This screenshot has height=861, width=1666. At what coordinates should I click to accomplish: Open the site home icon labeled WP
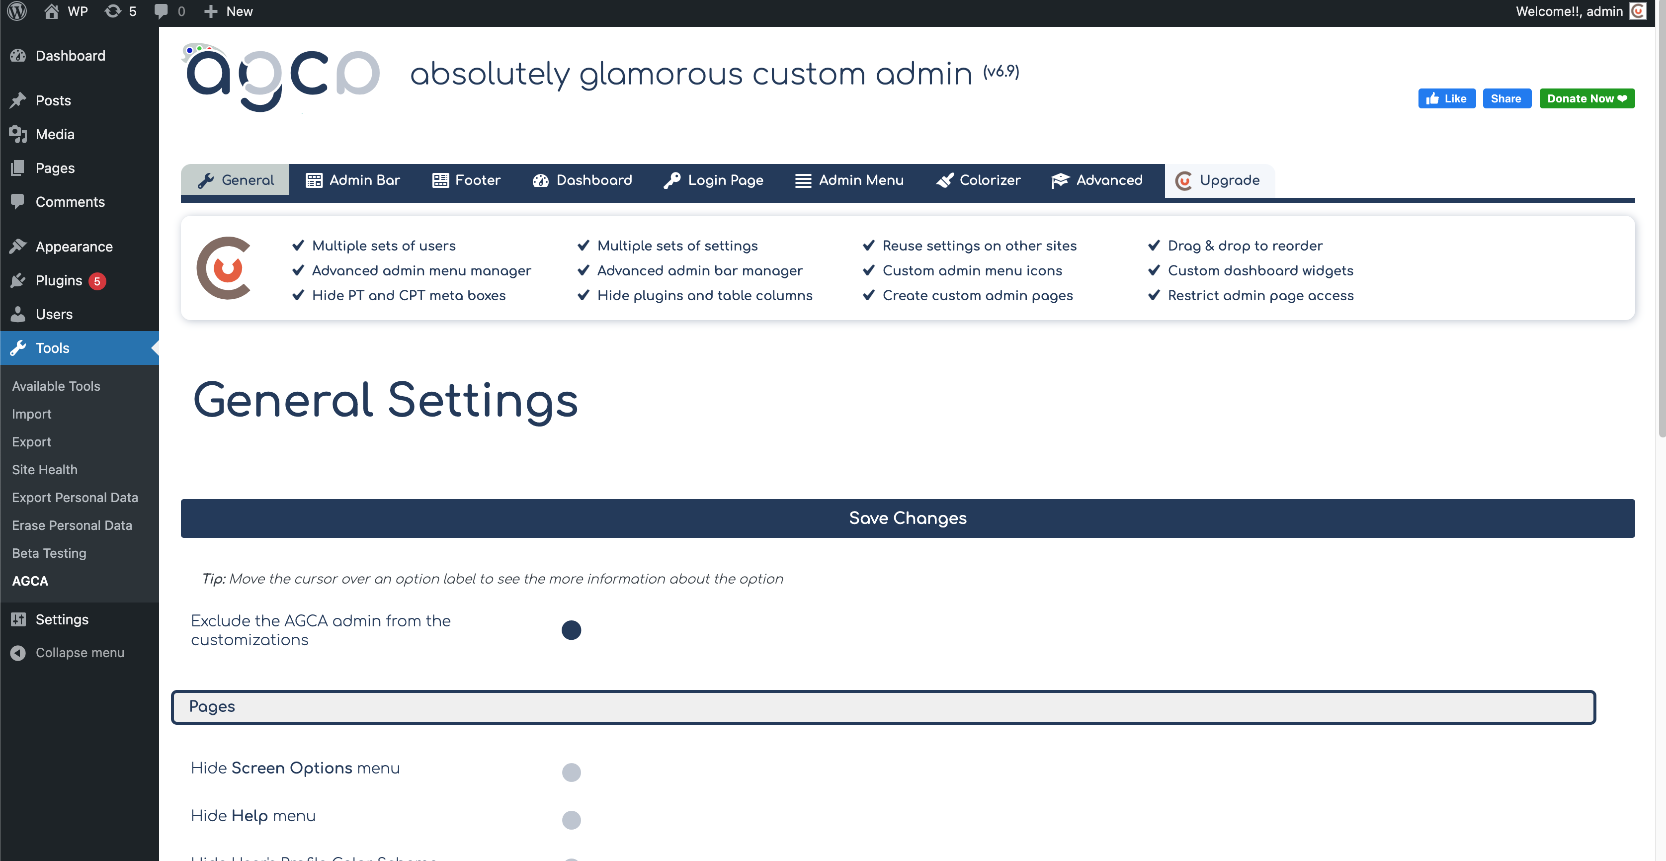coord(51,11)
